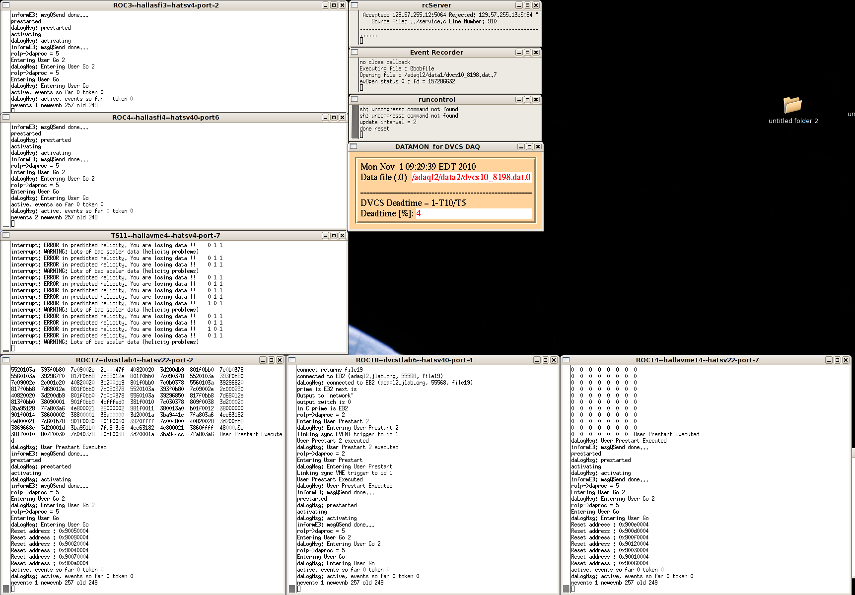Viewport: 855px width, 595px height.
Task: Click the red data file path in DATAMON
Action: (471, 177)
